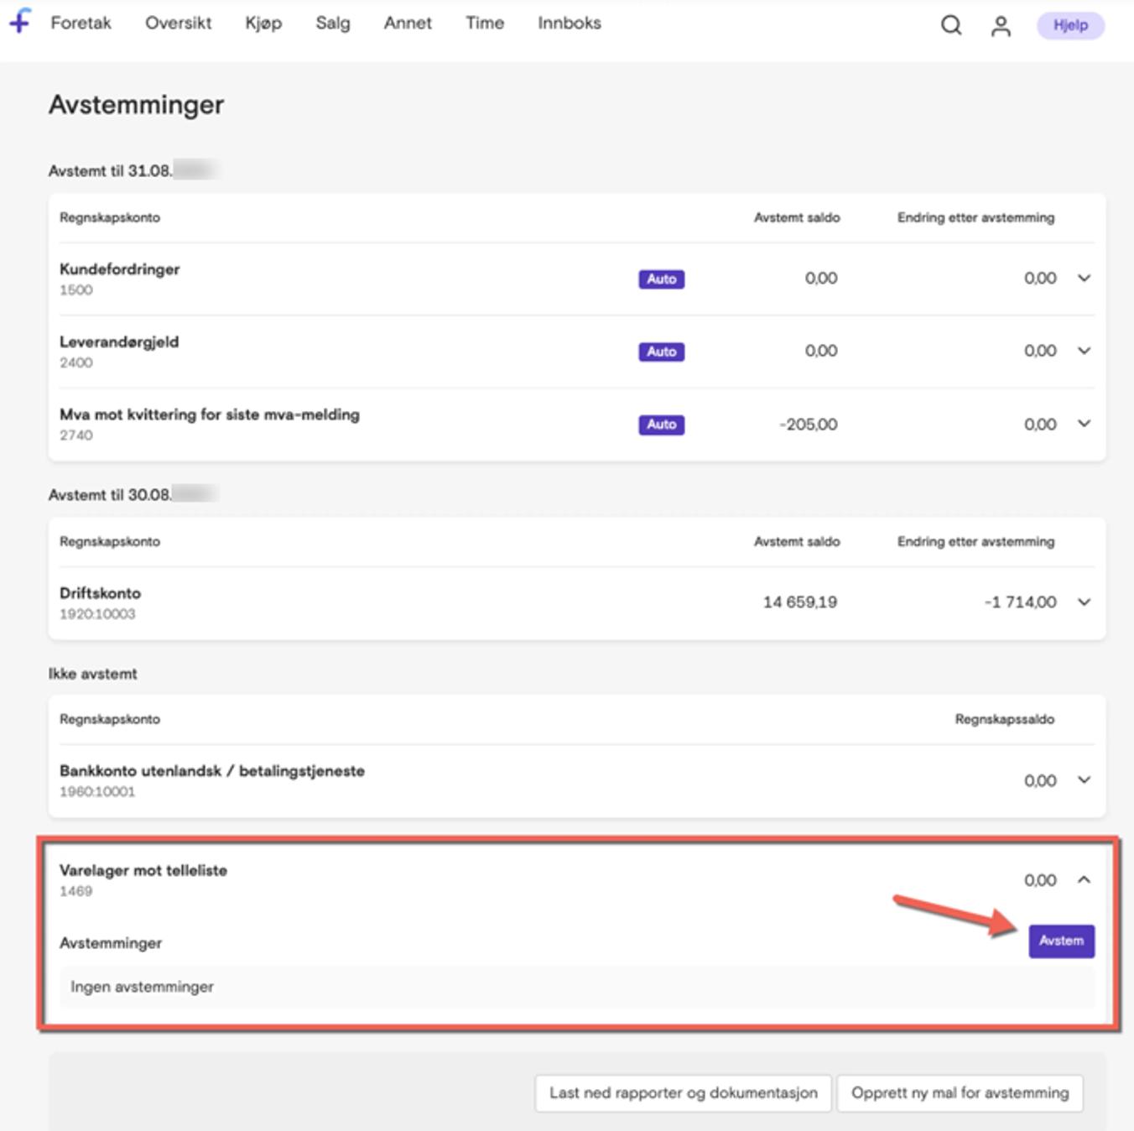Click account number 1920:10003
Viewport: 1134px width, 1131px height.
click(97, 614)
